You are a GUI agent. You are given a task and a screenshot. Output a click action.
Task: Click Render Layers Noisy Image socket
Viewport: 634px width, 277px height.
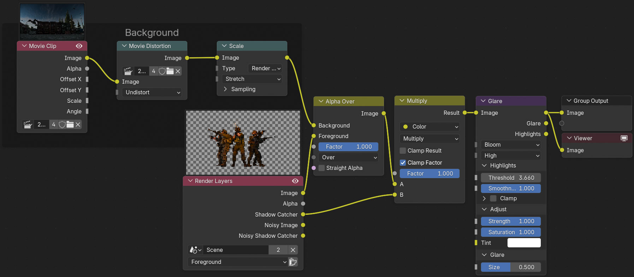pyautogui.click(x=303, y=225)
